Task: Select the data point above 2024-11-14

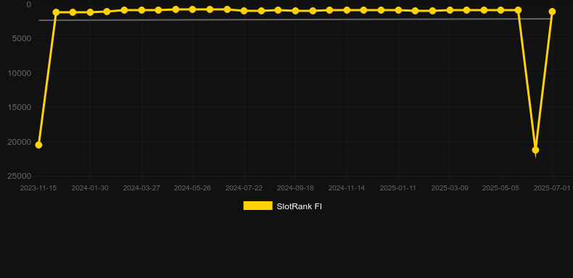Action: coord(347,10)
